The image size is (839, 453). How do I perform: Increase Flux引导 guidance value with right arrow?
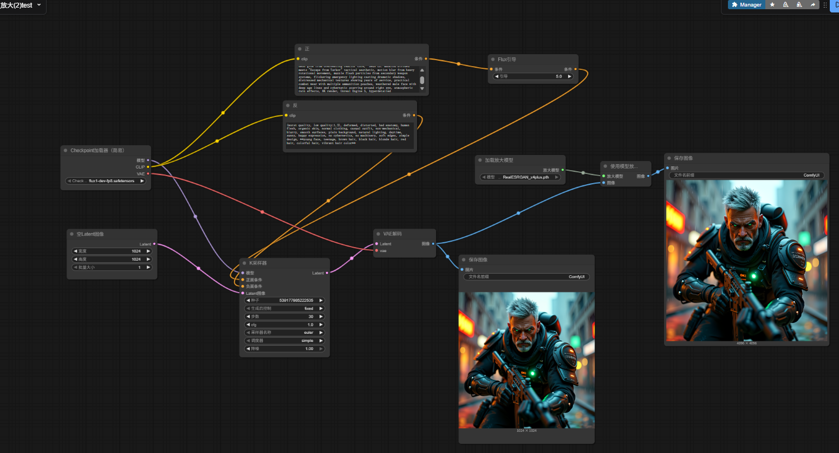point(569,76)
